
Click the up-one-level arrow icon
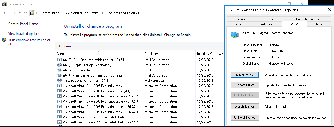26,13
